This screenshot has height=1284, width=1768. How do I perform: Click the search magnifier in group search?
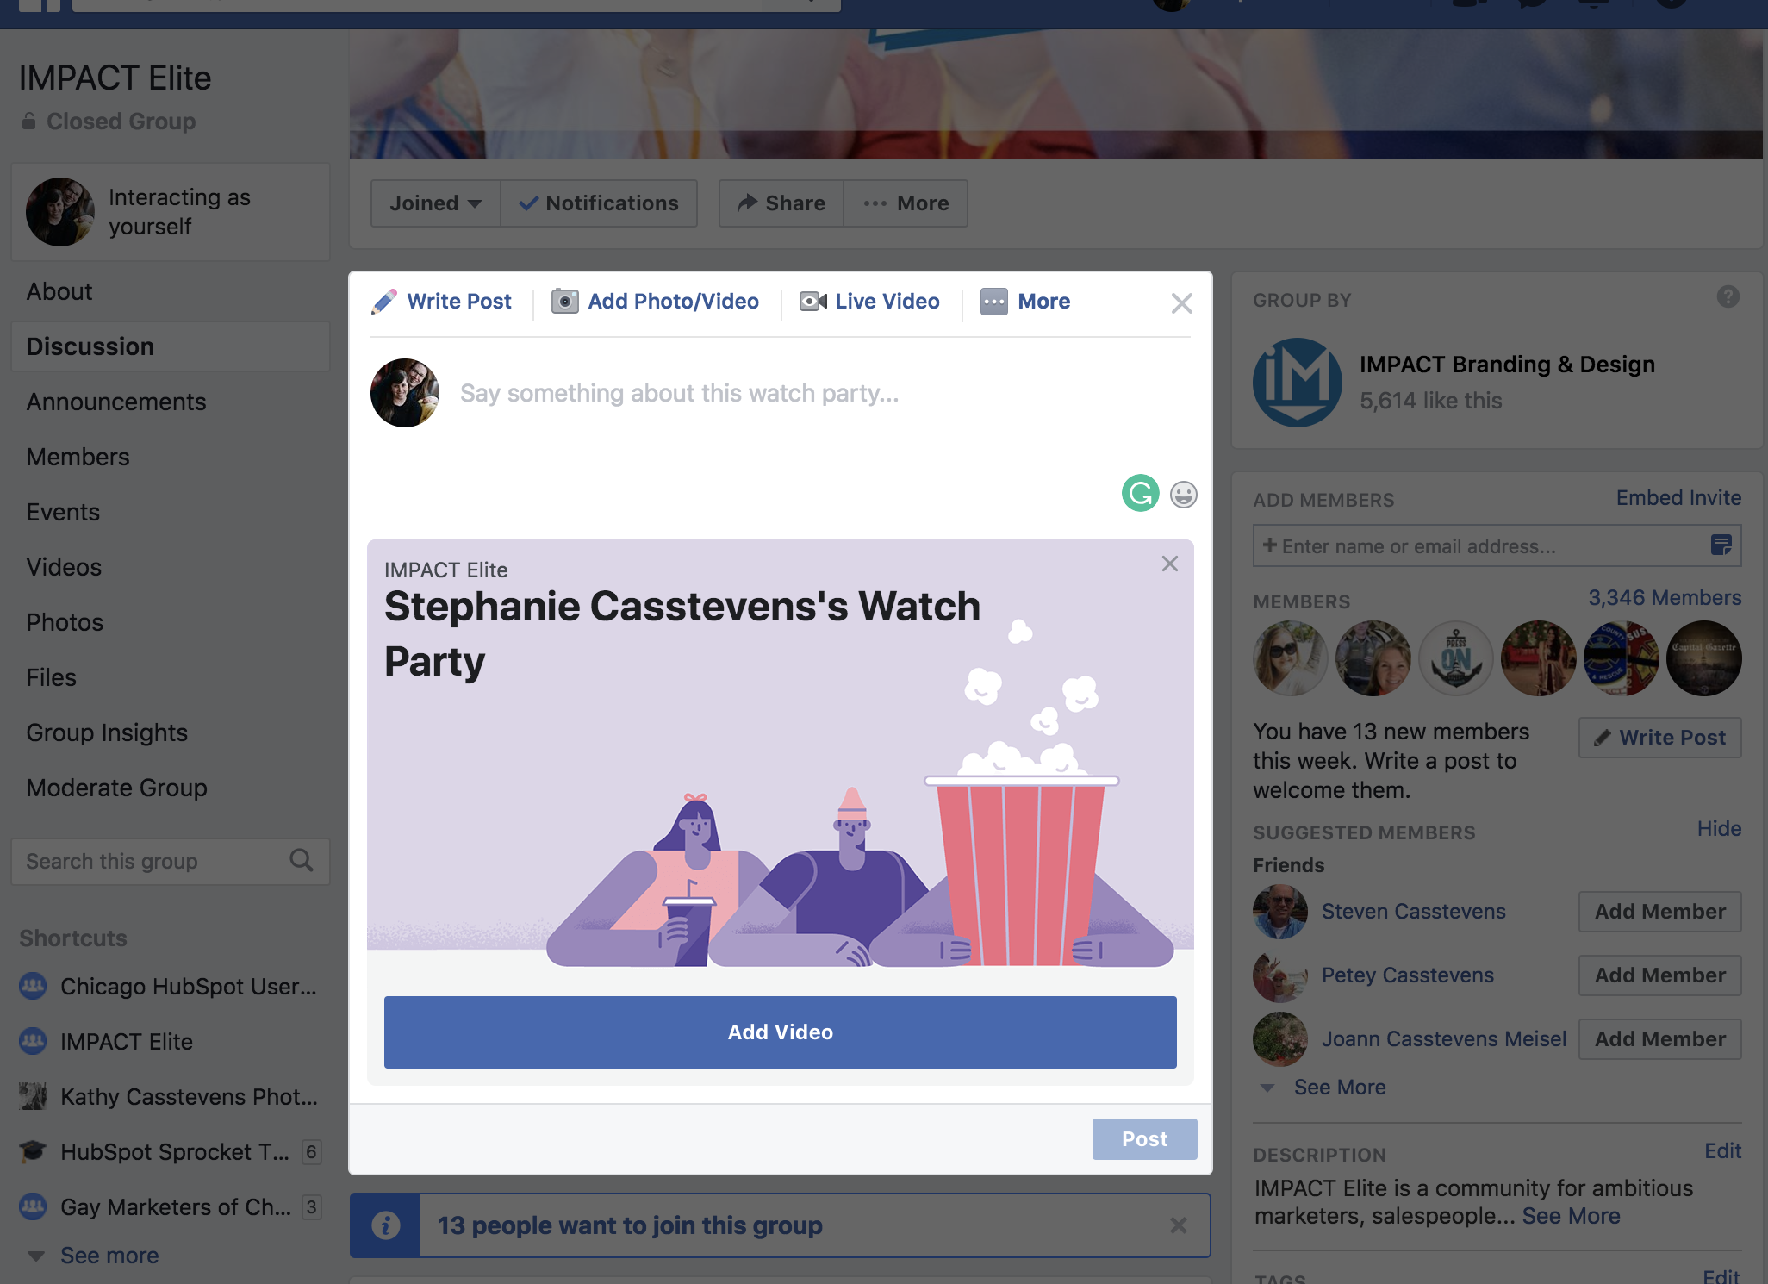click(302, 860)
